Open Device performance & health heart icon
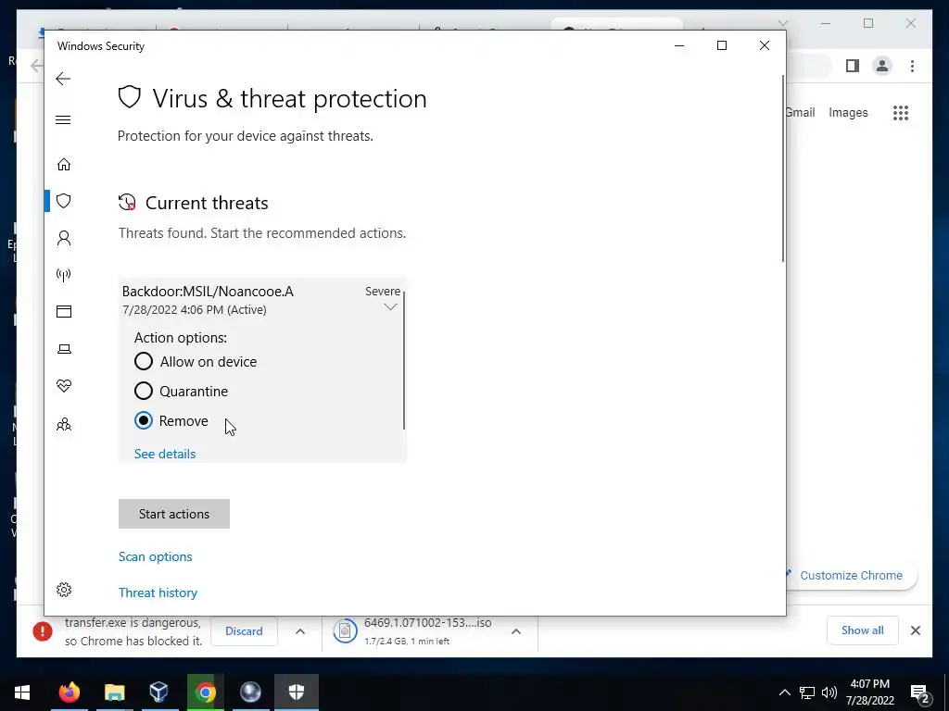949x711 pixels. click(x=64, y=385)
